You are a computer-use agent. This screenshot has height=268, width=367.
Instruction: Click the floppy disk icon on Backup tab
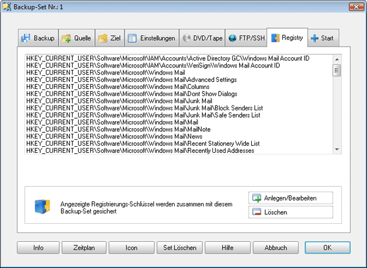26,38
